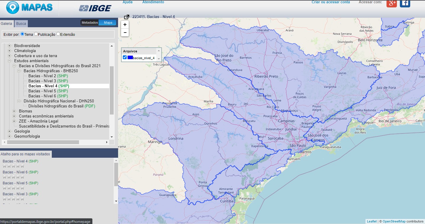Expand the Climatologia tree node

[x=9, y=51]
